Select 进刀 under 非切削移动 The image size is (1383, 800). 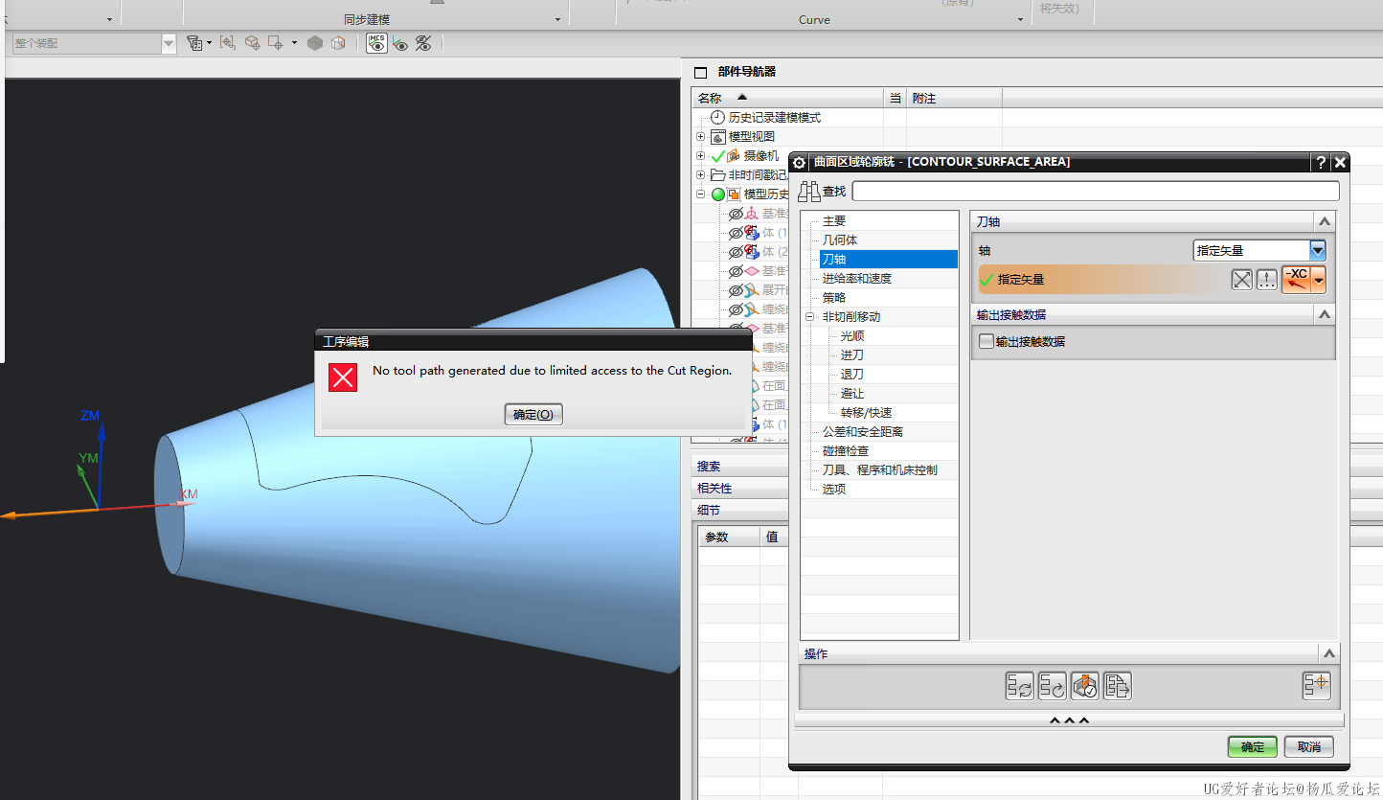point(852,355)
